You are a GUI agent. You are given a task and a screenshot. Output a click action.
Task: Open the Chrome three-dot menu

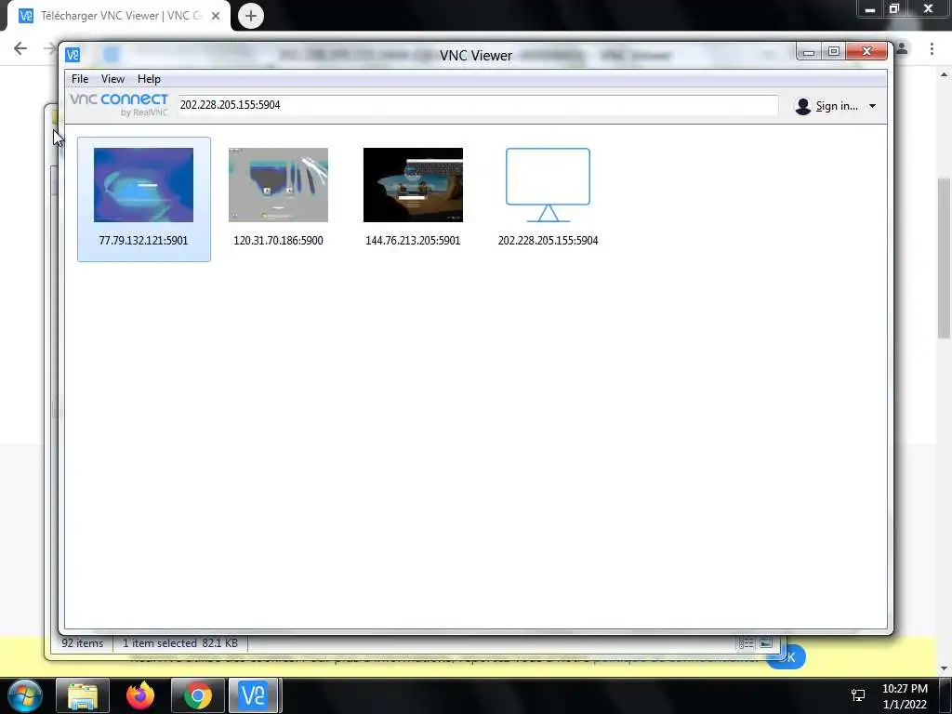[x=932, y=48]
